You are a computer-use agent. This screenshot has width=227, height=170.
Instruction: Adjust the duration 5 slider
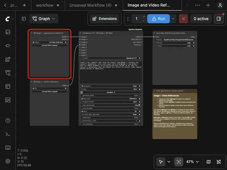[111, 92]
